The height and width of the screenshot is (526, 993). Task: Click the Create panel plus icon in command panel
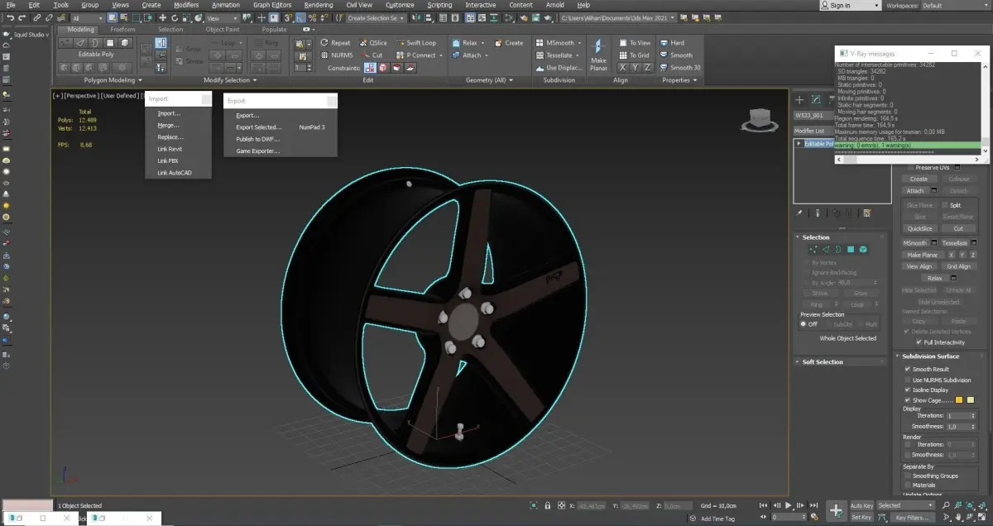coord(800,100)
